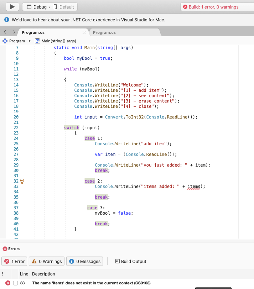Run the project with the play button

pos(12,7)
